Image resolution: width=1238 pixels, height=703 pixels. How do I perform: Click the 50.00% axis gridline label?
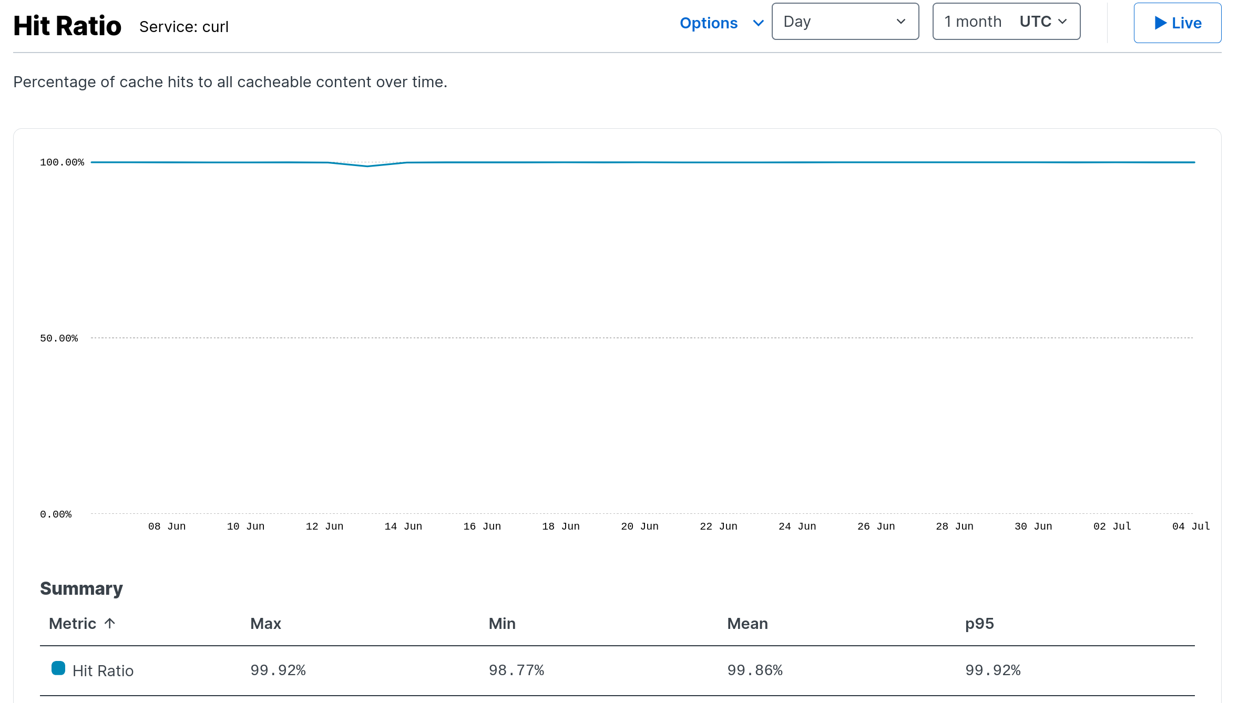point(59,338)
